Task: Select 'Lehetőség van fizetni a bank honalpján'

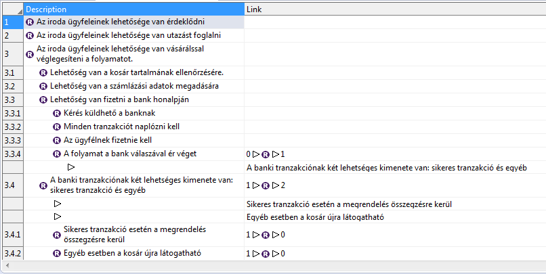Action: (119, 100)
